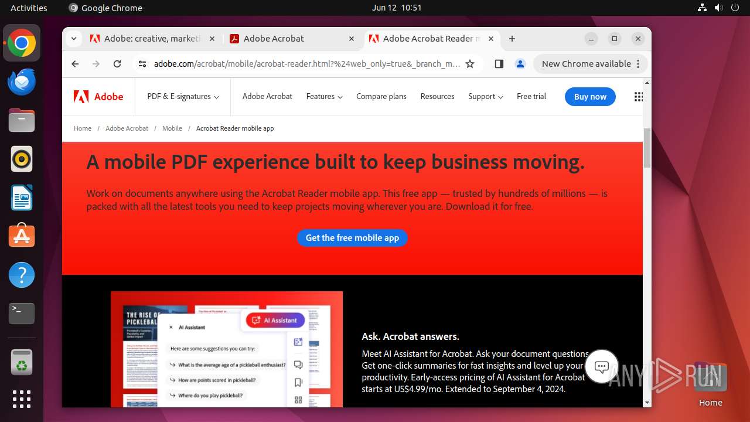Viewport: 750px width, 422px height.
Task: Open Adobe app switcher grid icon
Action: tap(639, 97)
